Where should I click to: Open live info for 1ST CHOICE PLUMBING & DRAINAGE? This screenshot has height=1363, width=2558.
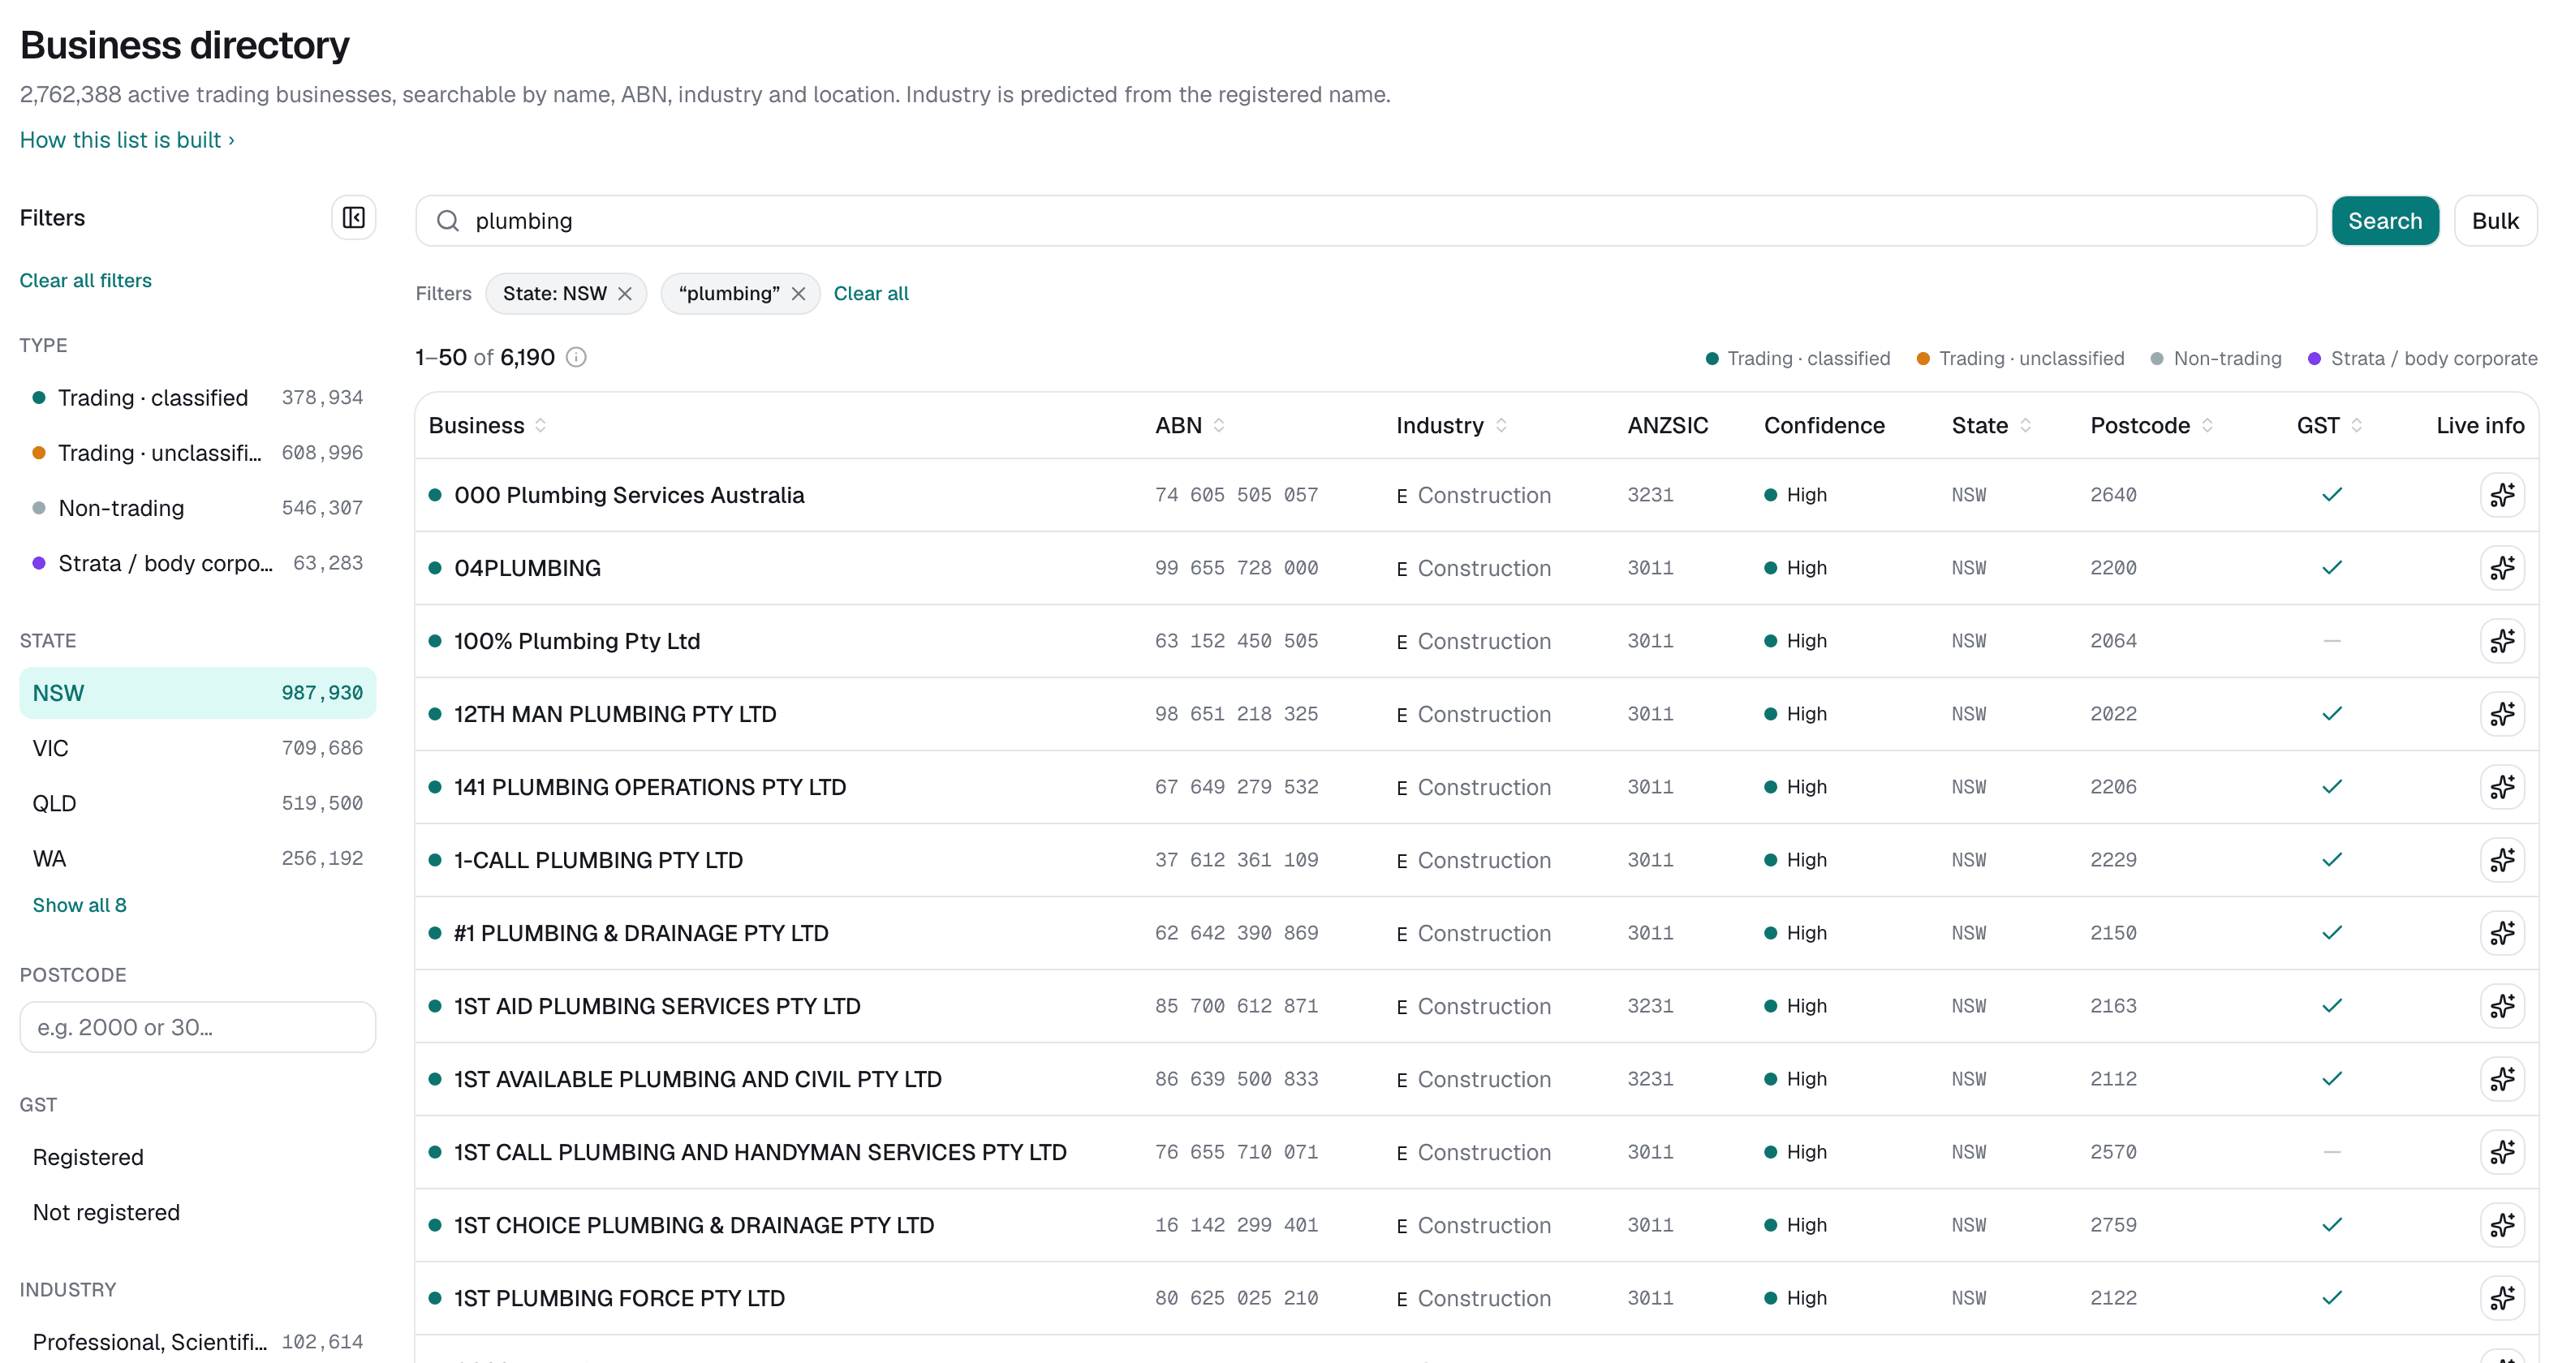click(2502, 1224)
